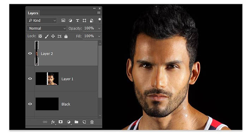Viewport: 247px width, 134px height.
Task: Lock transparent pixels icon
Action: pos(40,36)
